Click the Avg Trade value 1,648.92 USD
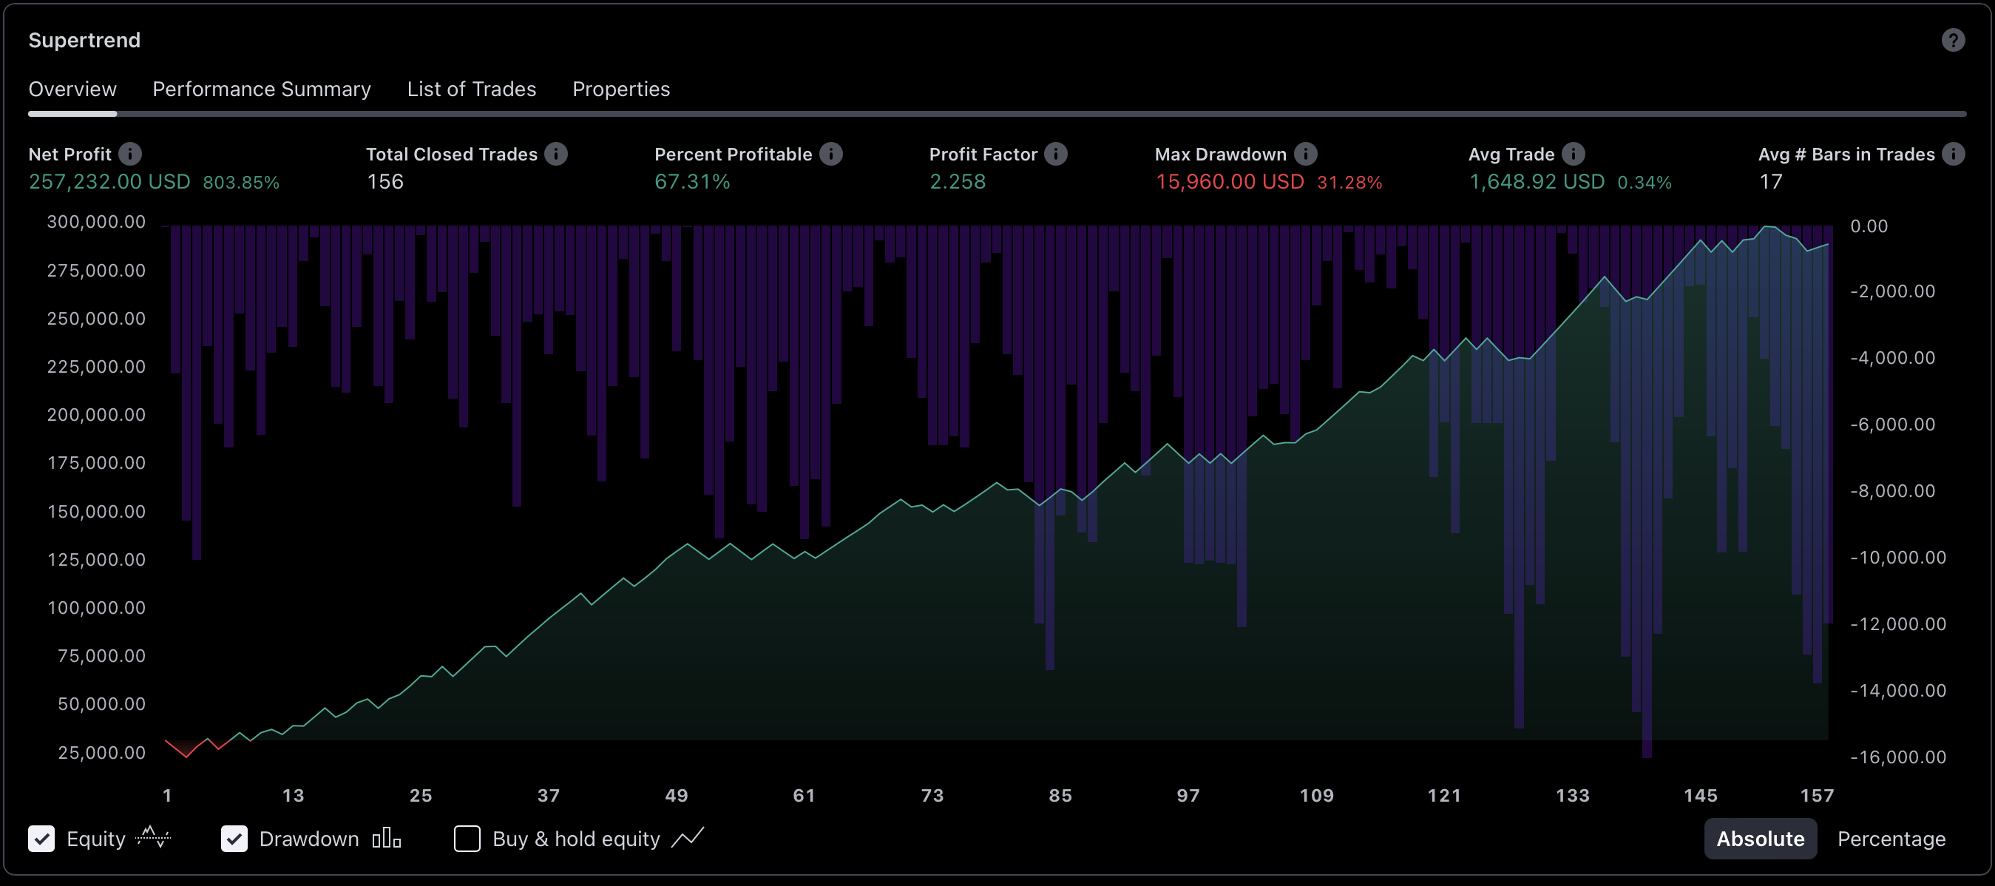1995x886 pixels. point(1537,182)
